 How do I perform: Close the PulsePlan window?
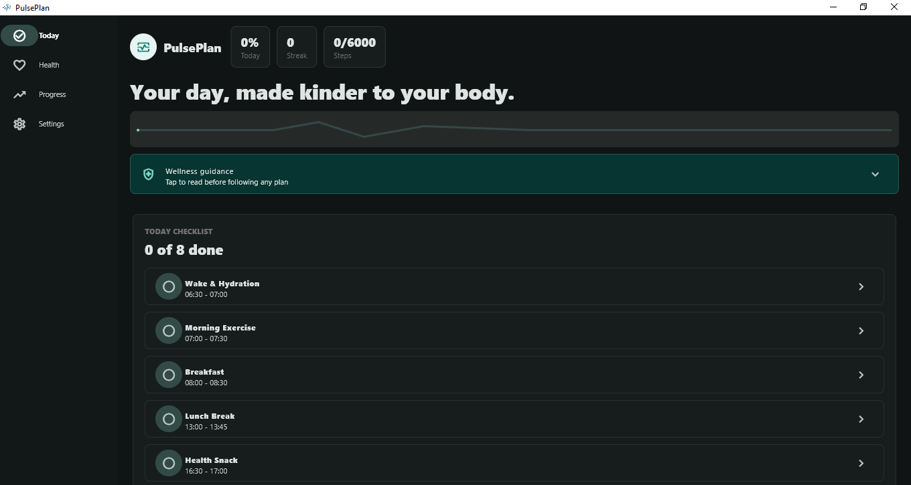point(894,7)
